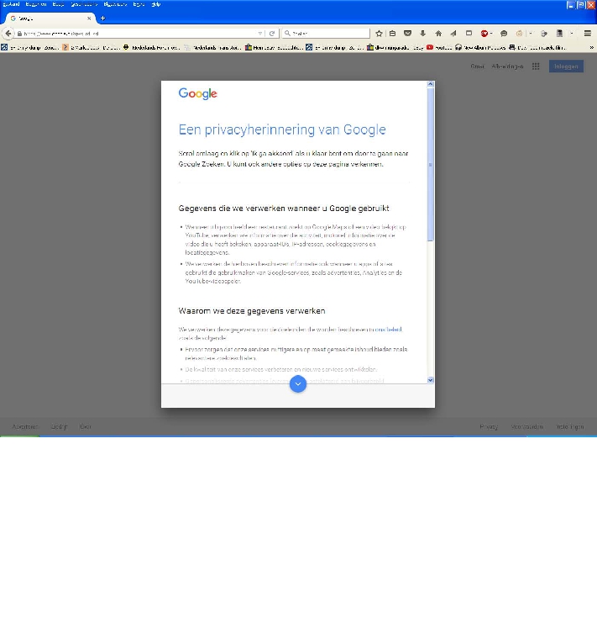Open the first bookmark in the bookmarks bar
Image resolution: width=597 pixels, height=618 pixels.
tap(30, 47)
